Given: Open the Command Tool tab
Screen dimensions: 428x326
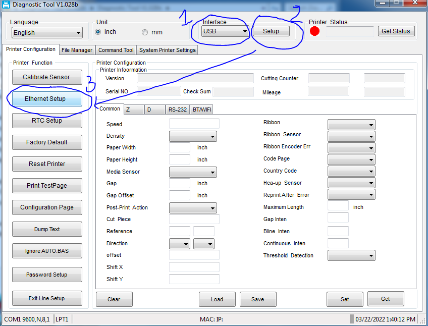Looking at the screenshot, I should pyautogui.click(x=116, y=50).
